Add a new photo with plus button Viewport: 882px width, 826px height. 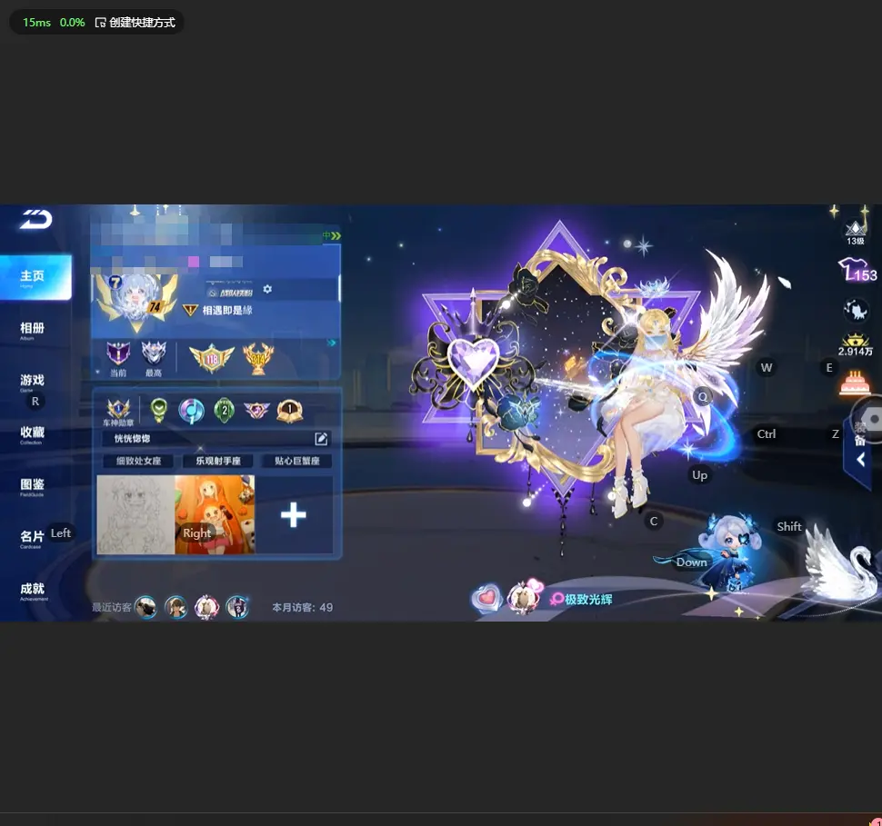[x=293, y=515]
